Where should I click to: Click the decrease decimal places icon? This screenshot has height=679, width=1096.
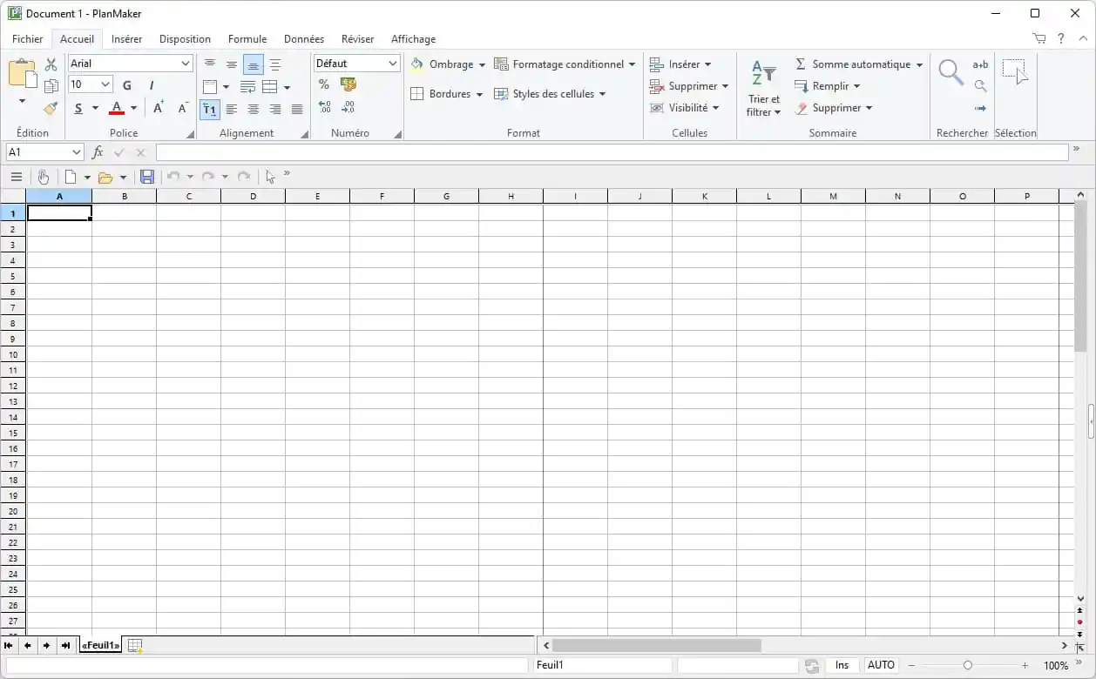tap(348, 107)
